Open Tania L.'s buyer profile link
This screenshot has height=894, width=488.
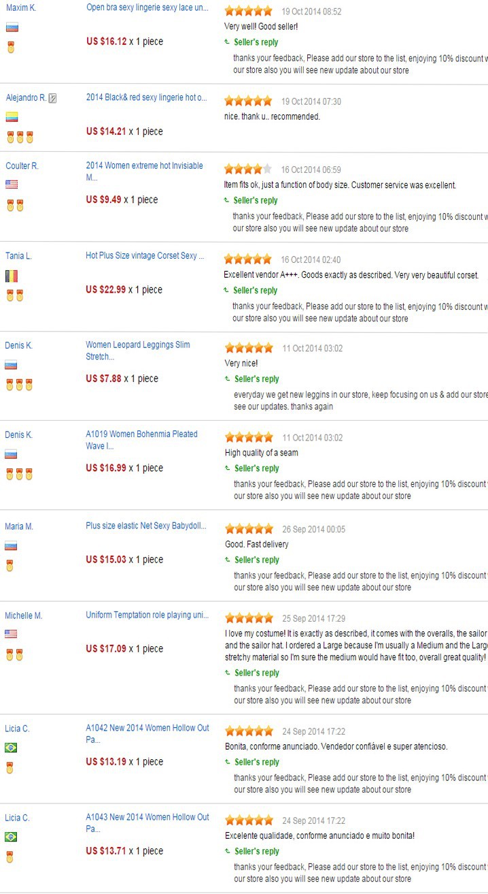tap(18, 256)
